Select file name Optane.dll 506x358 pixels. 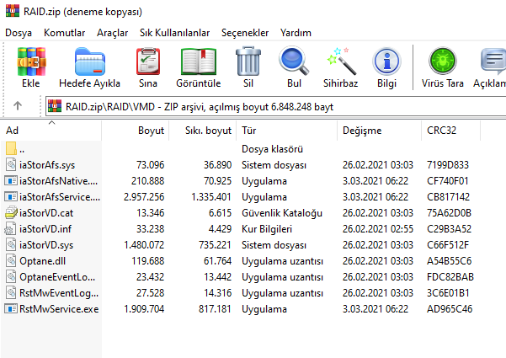[x=43, y=261]
